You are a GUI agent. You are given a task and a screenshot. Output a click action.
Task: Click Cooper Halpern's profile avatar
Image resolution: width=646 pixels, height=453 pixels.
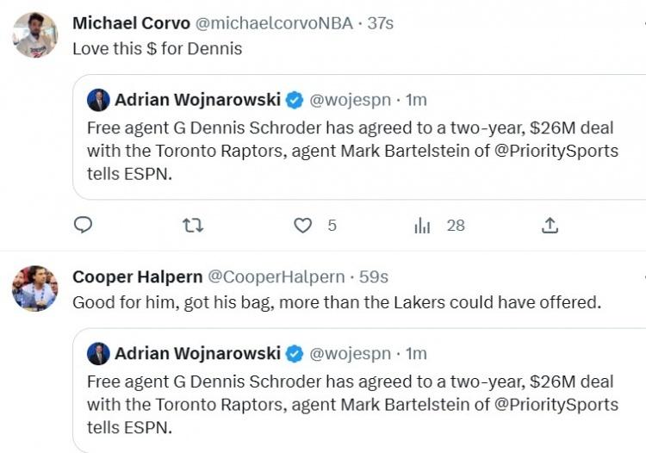34,289
